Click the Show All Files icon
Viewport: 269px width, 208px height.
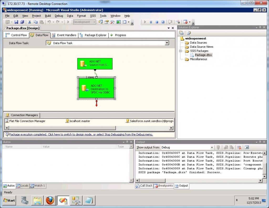coord(189,33)
